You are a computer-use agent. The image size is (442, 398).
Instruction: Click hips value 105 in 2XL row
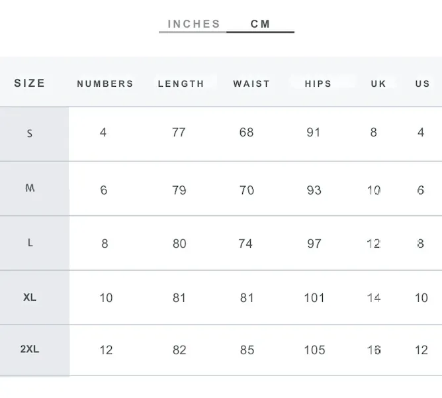click(314, 350)
